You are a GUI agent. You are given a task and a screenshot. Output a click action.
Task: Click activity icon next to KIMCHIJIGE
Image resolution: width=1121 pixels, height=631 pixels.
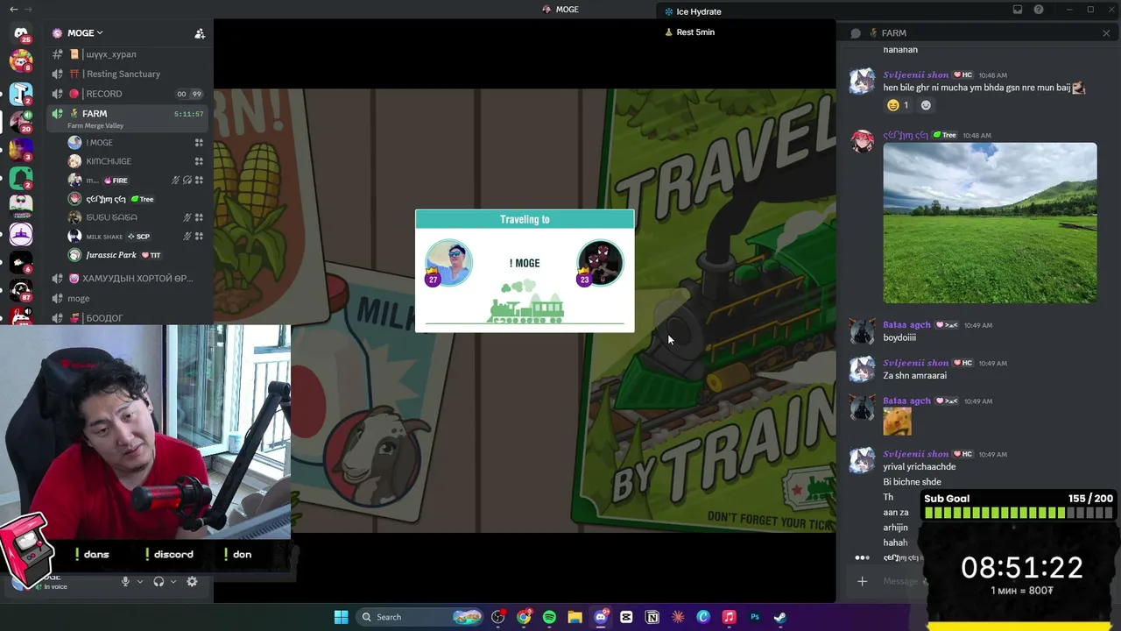(x=199, y=161)
